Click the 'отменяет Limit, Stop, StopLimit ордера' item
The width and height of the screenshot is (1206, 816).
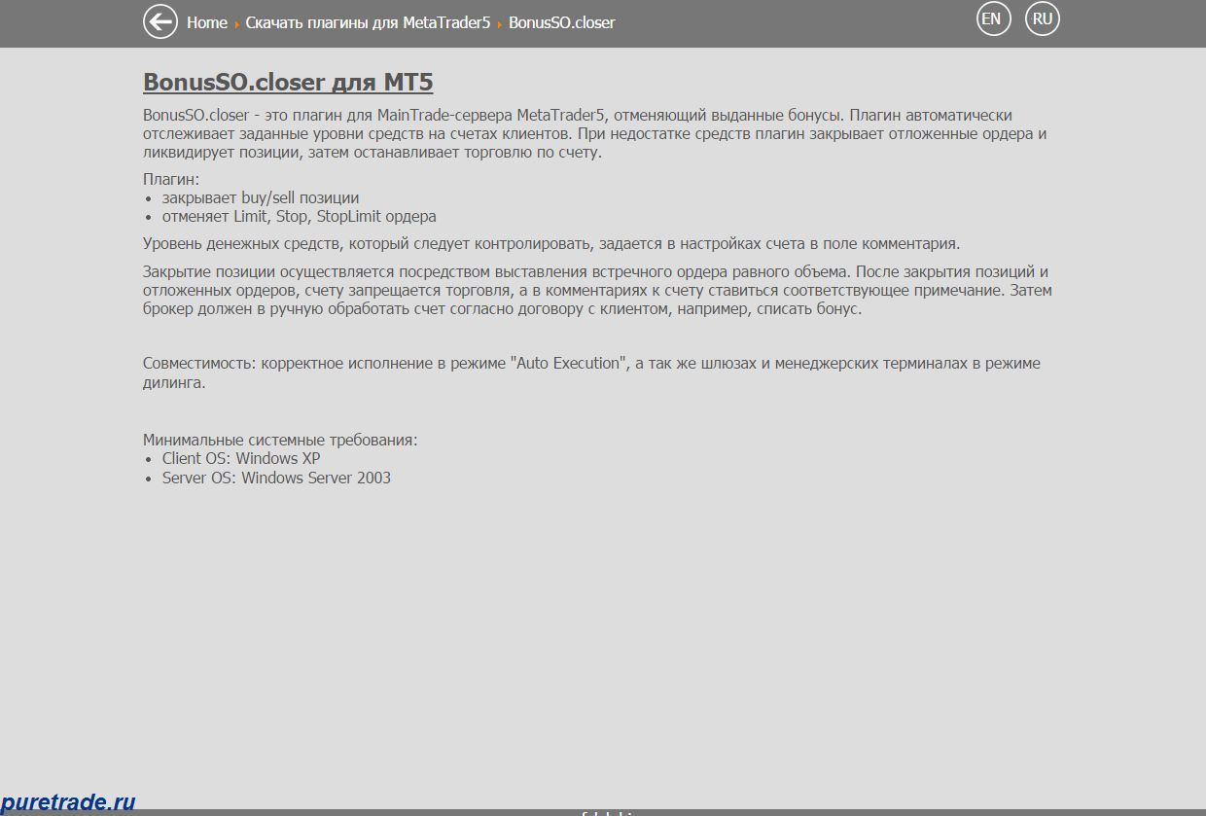300,217
